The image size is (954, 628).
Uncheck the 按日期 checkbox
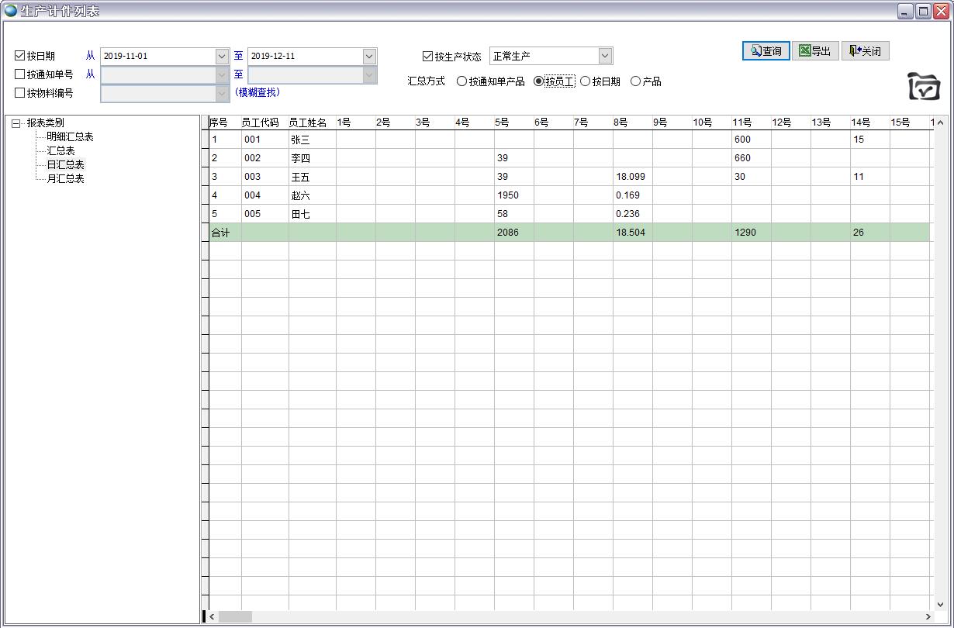[x=20, y=56]
